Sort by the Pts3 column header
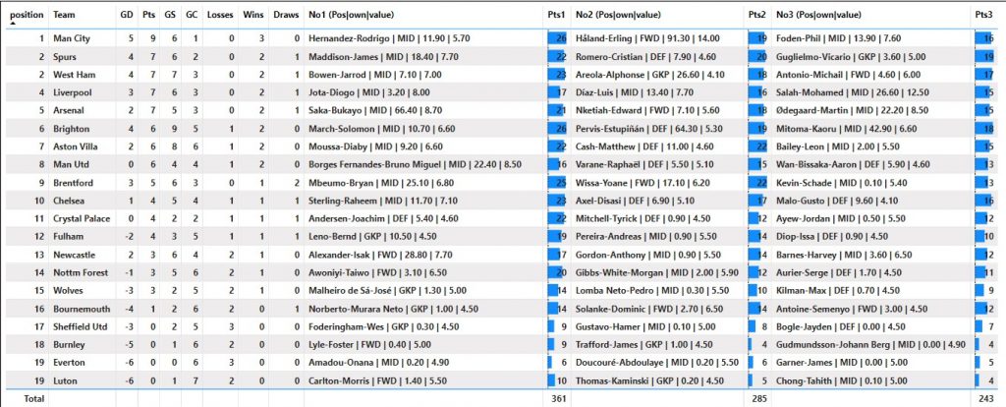Image resolution: width=1006 pixels, height=407 pixels. point(983,15)
